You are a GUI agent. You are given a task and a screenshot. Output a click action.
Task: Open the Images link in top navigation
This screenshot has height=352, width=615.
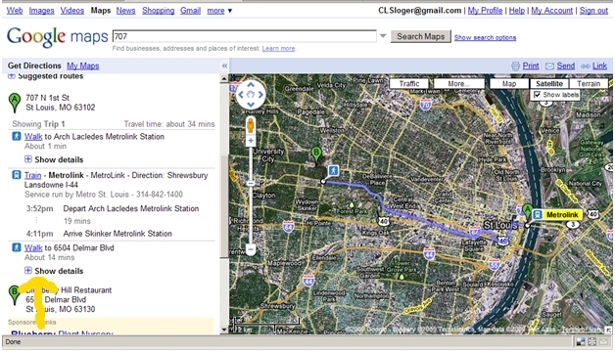coord(41,11)
